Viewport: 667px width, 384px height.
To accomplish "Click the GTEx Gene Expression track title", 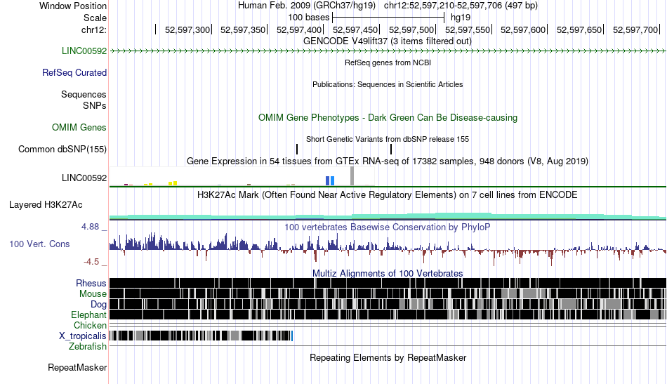I will [388, 161].
